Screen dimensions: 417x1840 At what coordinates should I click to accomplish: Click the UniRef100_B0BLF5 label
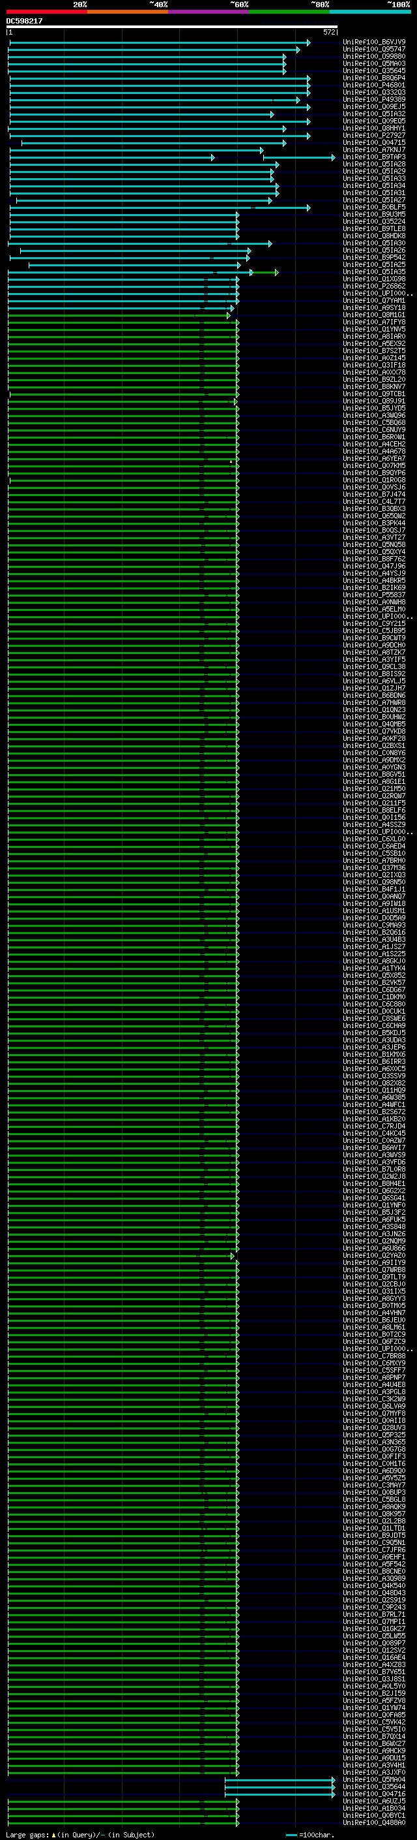click(374, 207)
